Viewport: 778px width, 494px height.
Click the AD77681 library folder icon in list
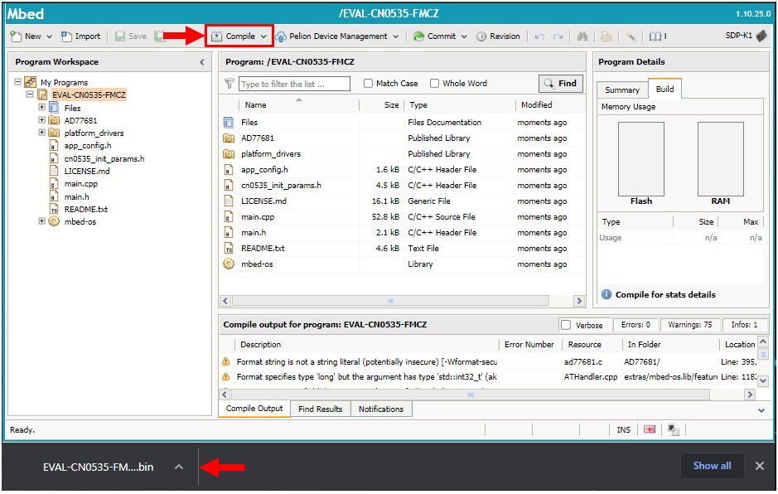coord(228,138)
